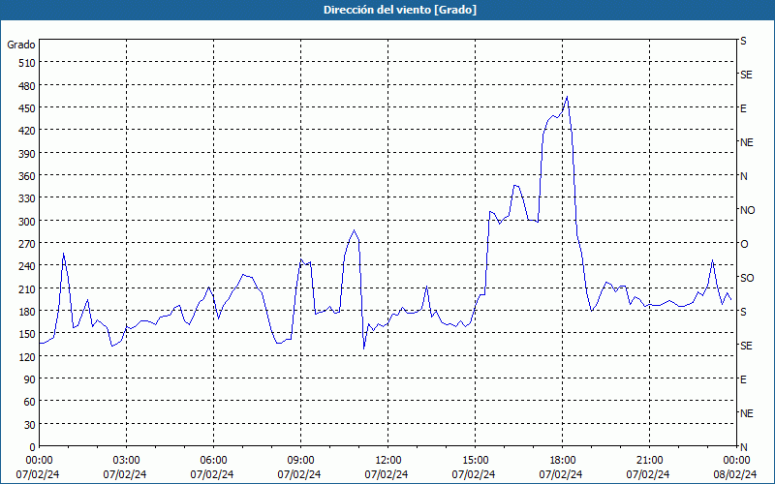Click the 06:00 time axis label
Image resolution: width=775 pixels, height=484 pixels.
pos(213,460)
